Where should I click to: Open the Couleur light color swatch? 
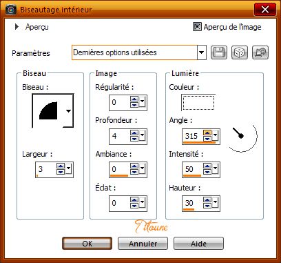click(198, 102)
